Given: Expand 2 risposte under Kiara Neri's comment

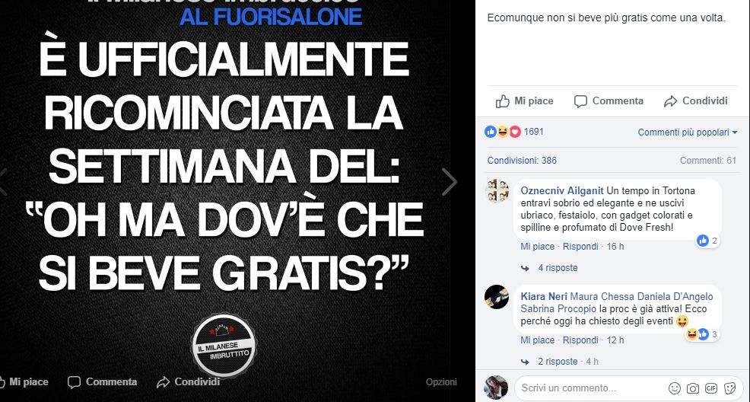Looking at the screenshot, I should [558, 362].
